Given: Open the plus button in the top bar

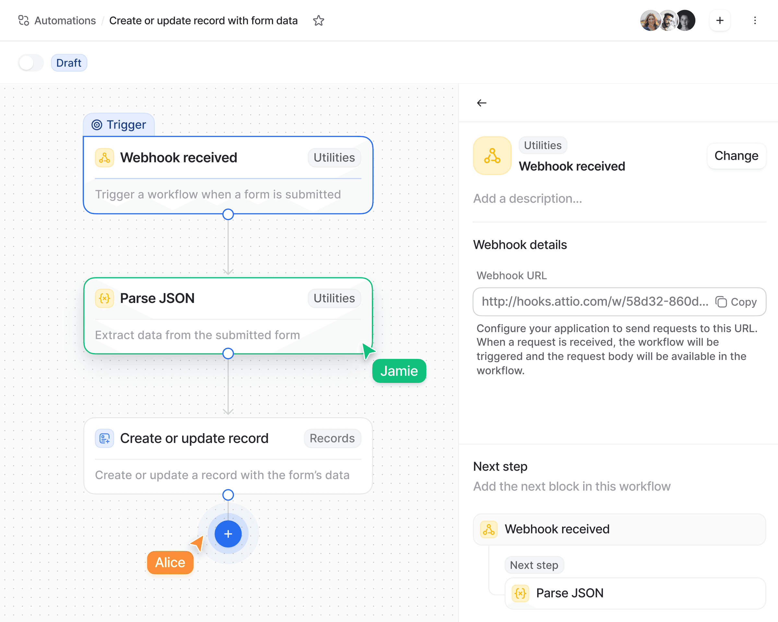Looking at the screenshot, I should click(720, 20).
